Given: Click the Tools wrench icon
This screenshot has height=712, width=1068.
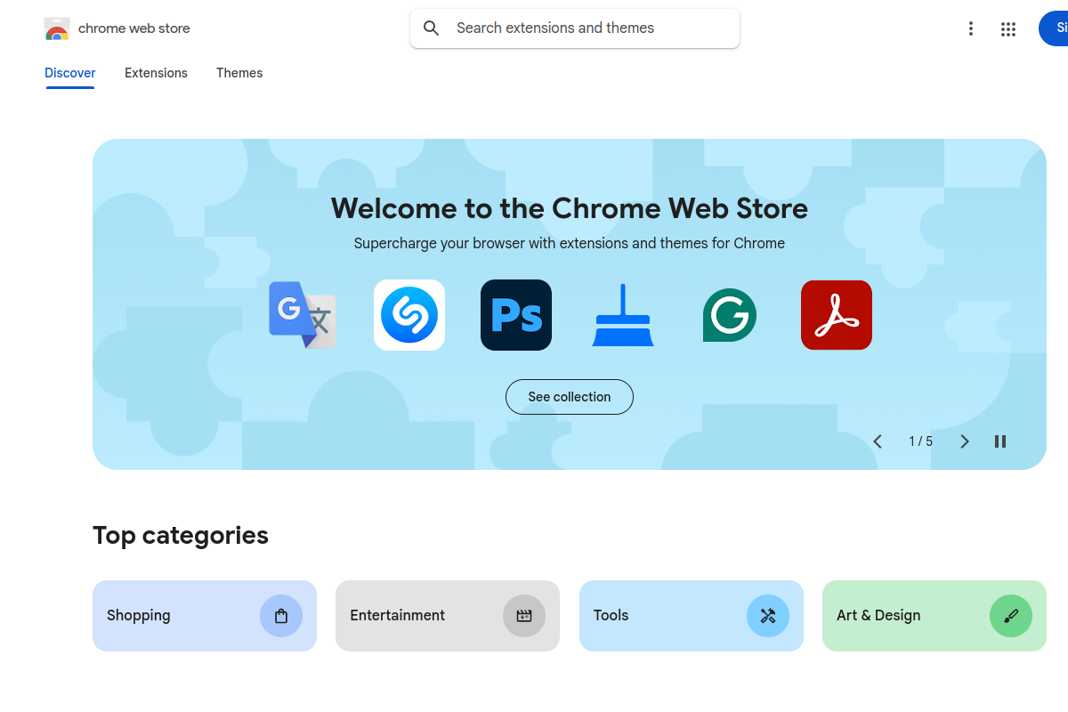Looking at the screenshot, I should (x=768, y=616).
